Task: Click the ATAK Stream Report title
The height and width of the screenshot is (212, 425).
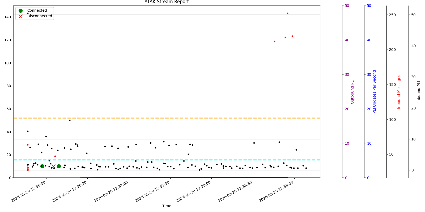Action: pyautogui.click(x=167, y=2)
